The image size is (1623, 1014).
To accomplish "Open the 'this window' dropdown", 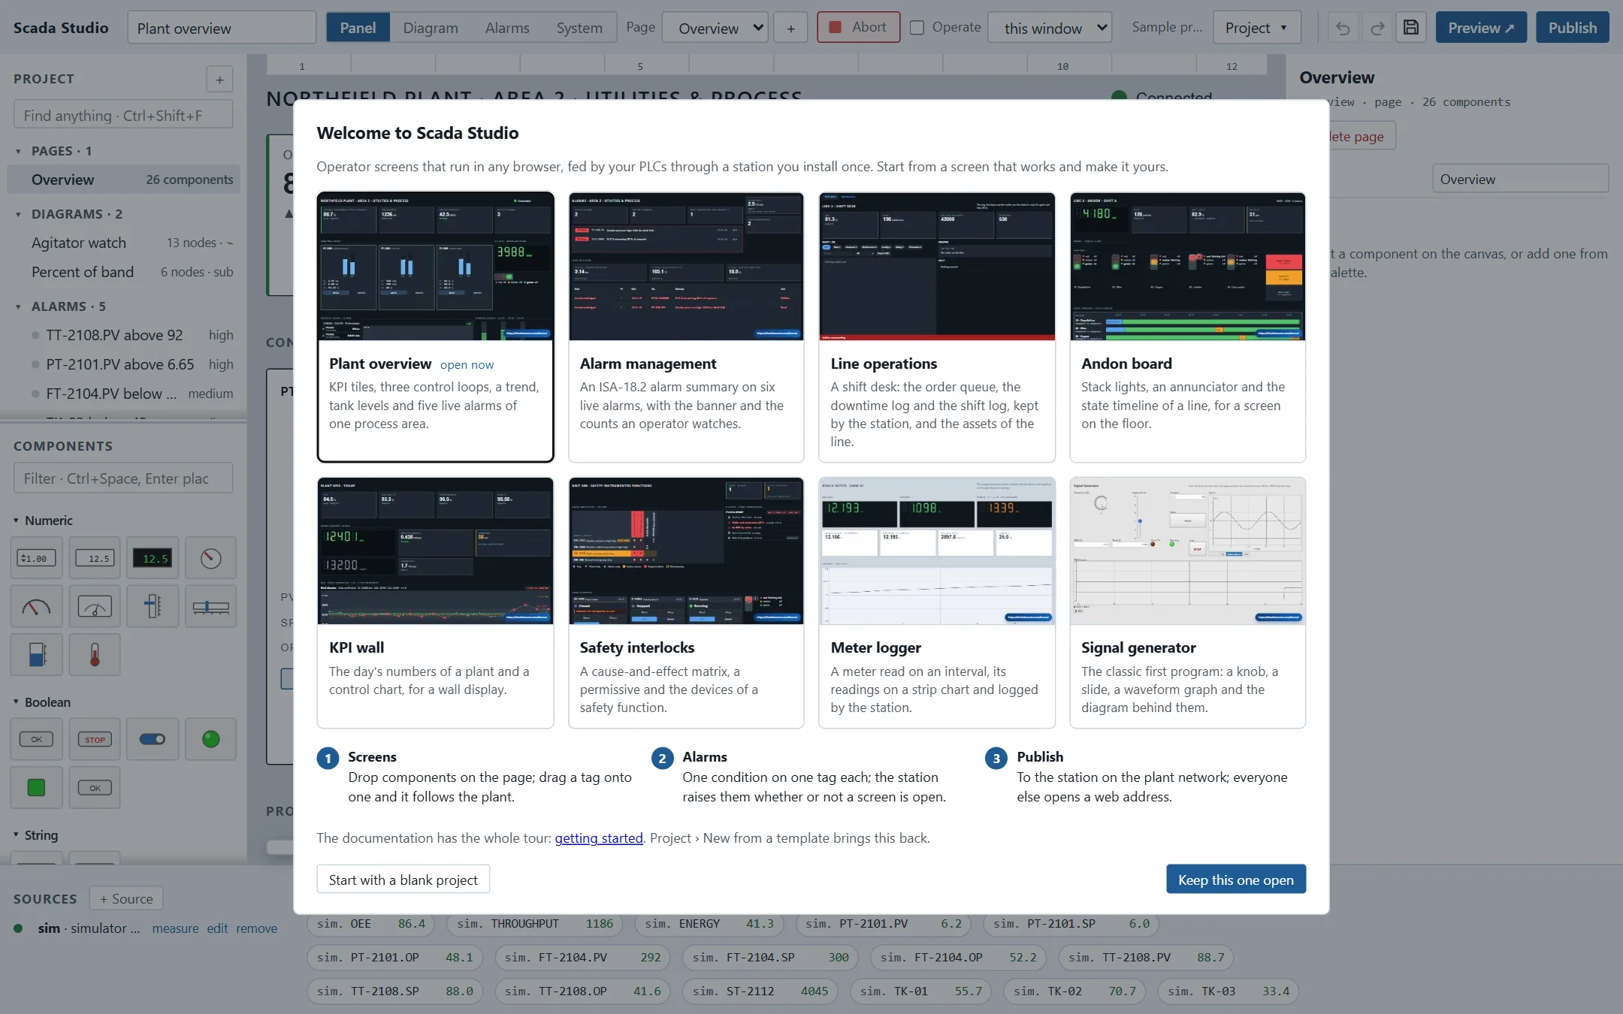I will (x=1050, y=28).
